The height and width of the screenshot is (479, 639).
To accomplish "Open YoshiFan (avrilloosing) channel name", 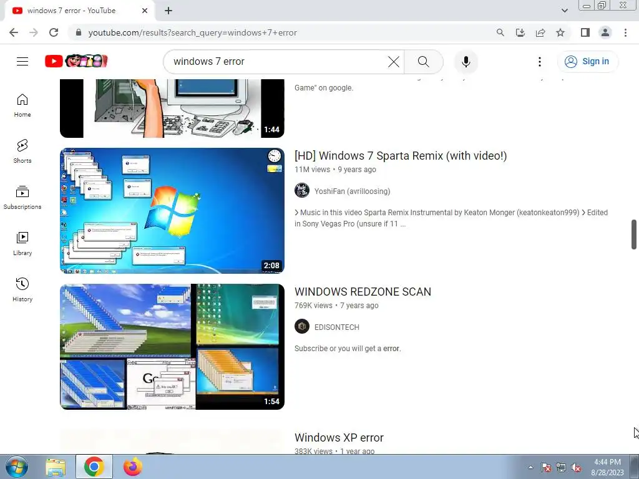I will 352,191.
